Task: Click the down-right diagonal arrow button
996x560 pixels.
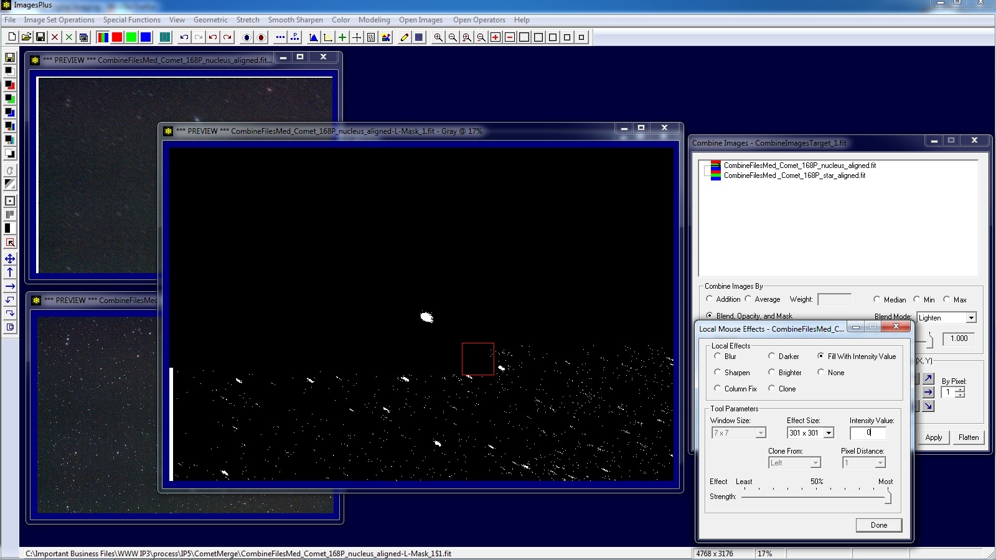Action: 928,406
